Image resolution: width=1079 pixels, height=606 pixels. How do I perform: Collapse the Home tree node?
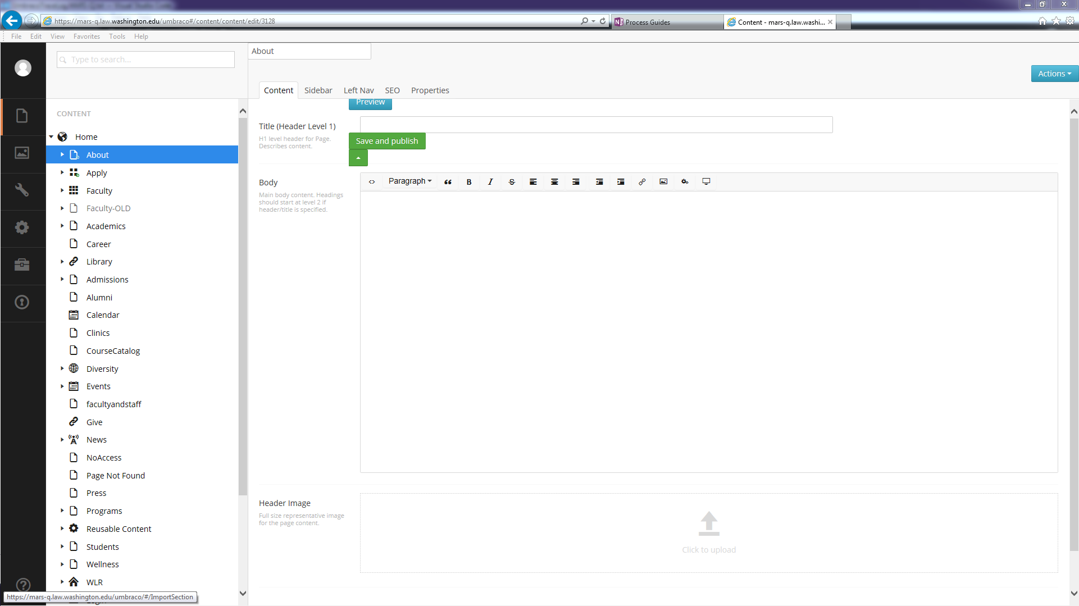51,137
